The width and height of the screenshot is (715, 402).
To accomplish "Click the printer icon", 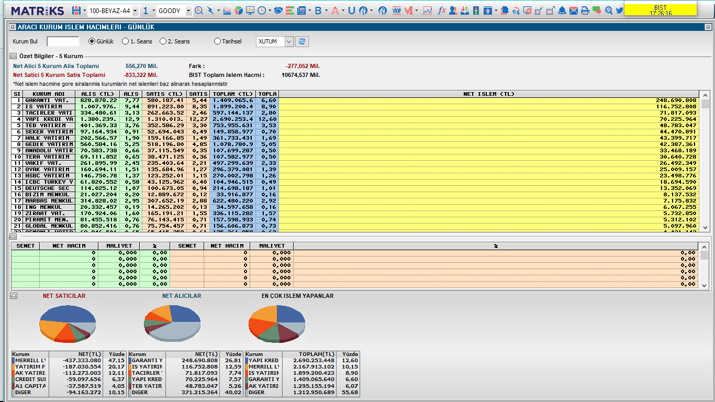I will [x=585, y=10].
